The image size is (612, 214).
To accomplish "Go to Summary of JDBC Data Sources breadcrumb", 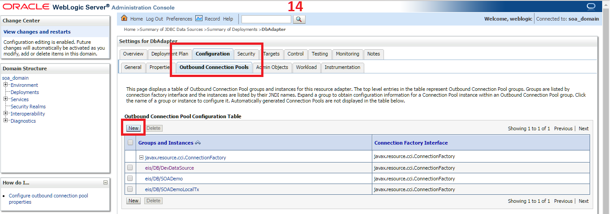I will (x=171, y=29).
